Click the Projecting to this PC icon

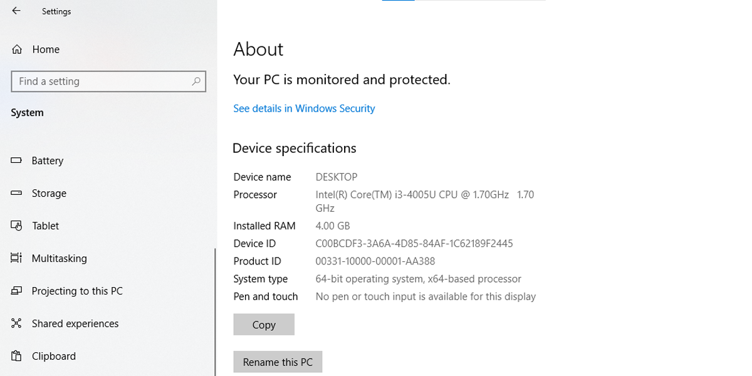[x=16, y=291]
